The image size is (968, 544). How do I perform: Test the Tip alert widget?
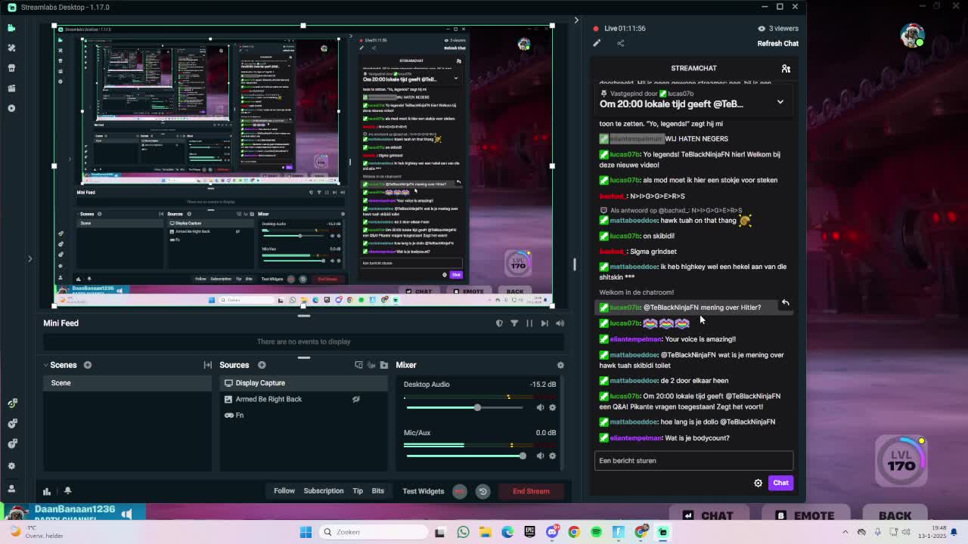[358, 491]
